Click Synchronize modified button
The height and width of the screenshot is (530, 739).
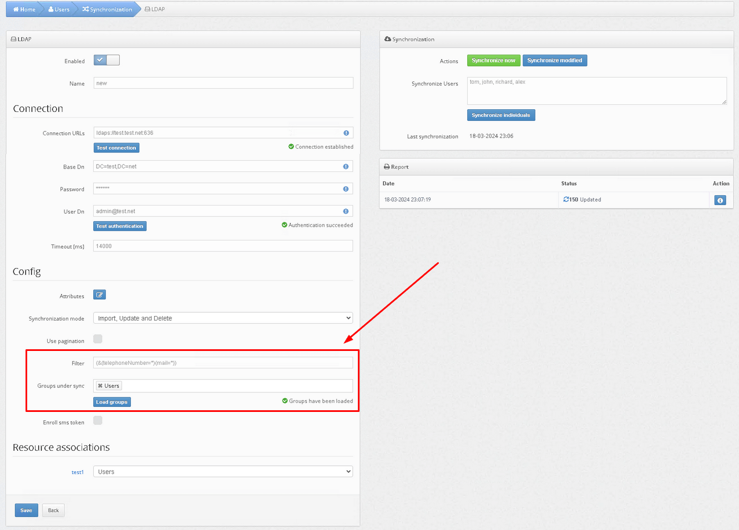(555, 60)
